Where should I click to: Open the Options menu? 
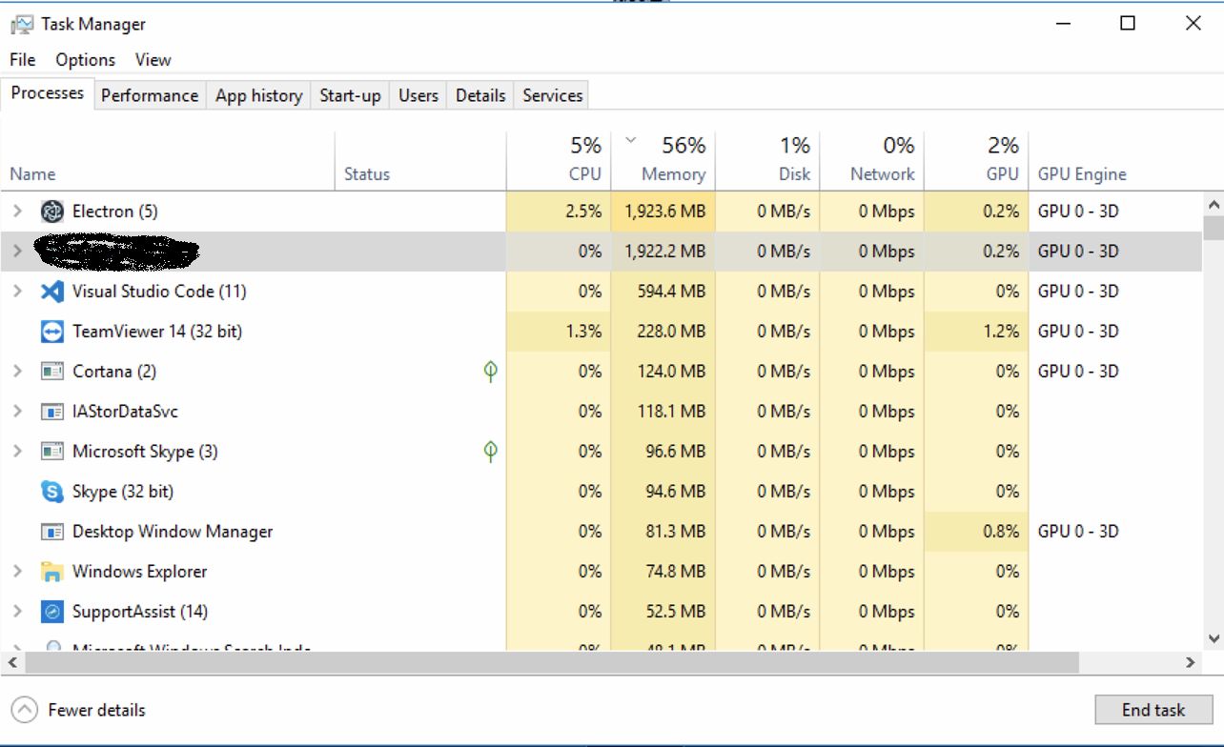pos(86,60)
